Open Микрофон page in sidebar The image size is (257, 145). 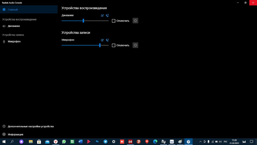click(x=14, y=41)
